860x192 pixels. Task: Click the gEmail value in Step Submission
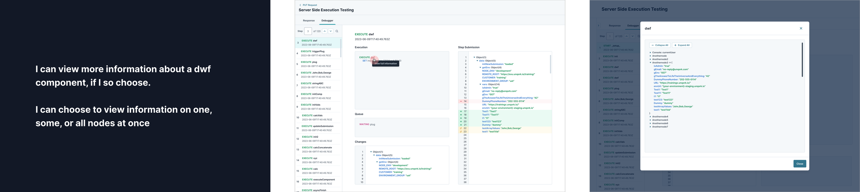[504, 91]
